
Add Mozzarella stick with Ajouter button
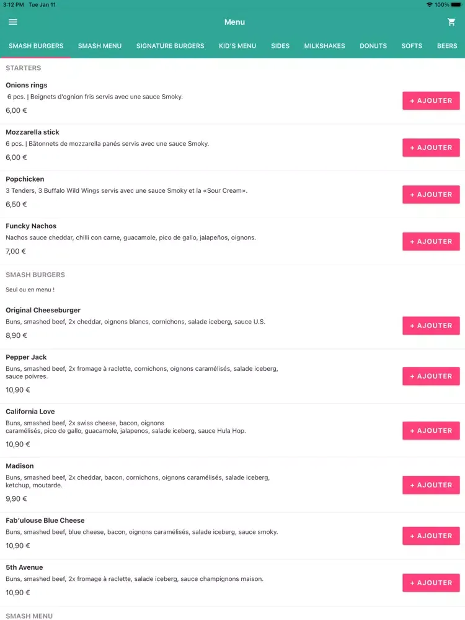431,148
